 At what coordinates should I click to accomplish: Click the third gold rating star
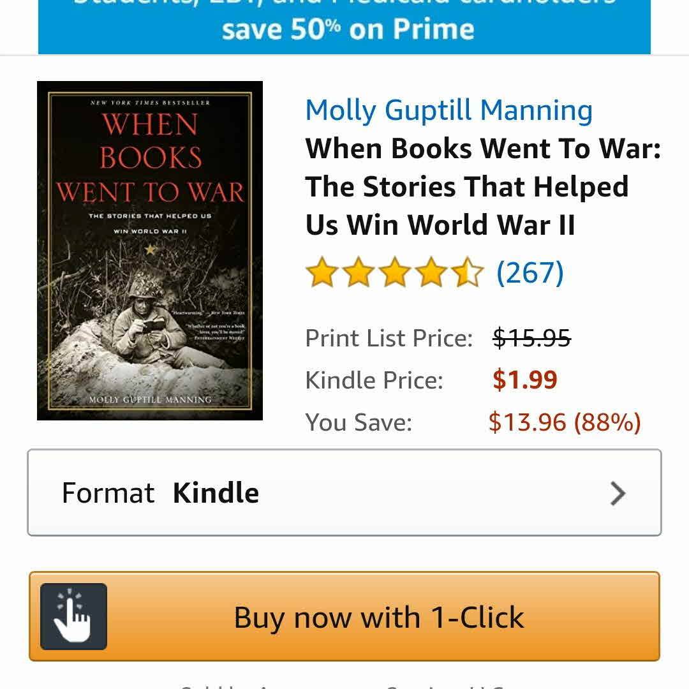point(395,272)
